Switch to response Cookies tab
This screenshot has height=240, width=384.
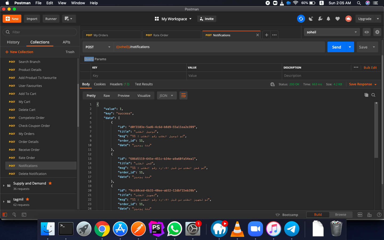(100, 84)
